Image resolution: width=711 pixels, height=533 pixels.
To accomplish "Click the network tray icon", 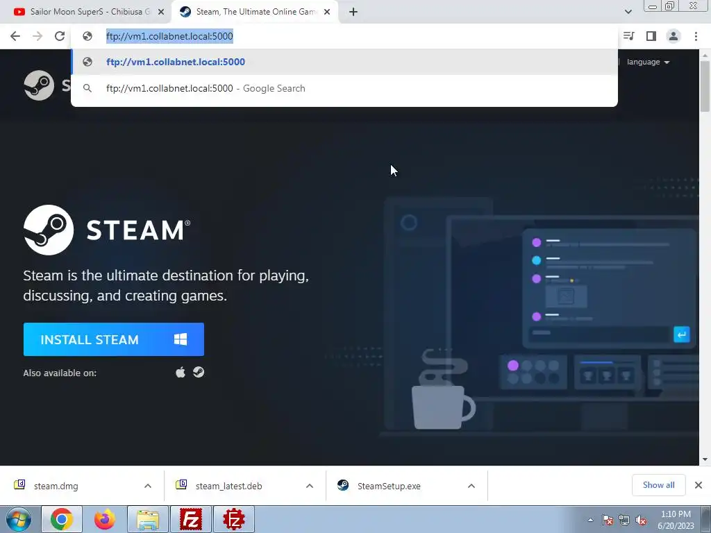I will 624,520.
